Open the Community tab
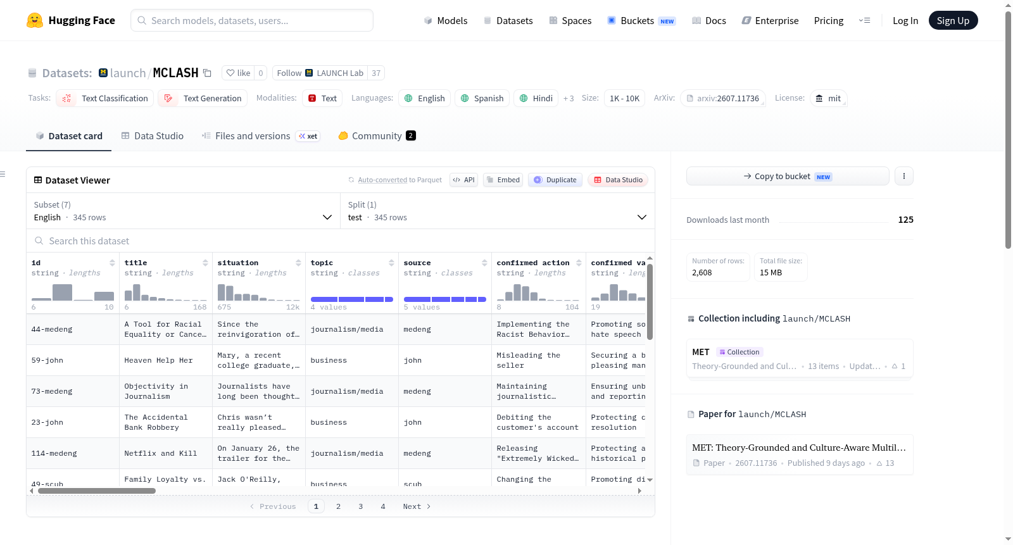The image size is (1013, 545). (x=377, y=135)
